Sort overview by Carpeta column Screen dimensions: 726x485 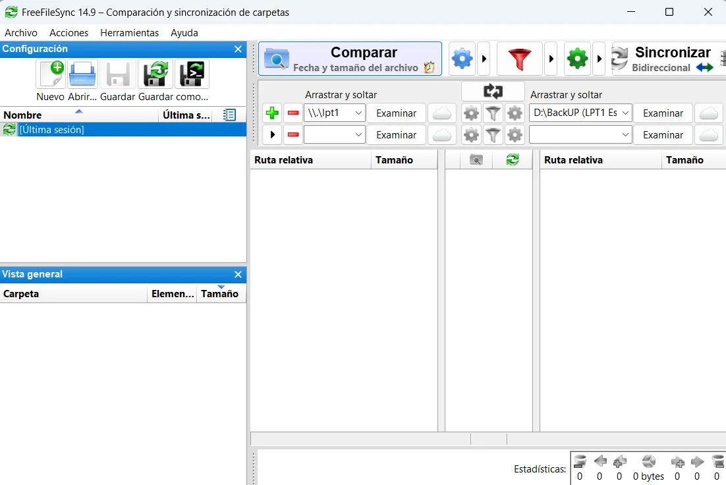click(74, 294)
